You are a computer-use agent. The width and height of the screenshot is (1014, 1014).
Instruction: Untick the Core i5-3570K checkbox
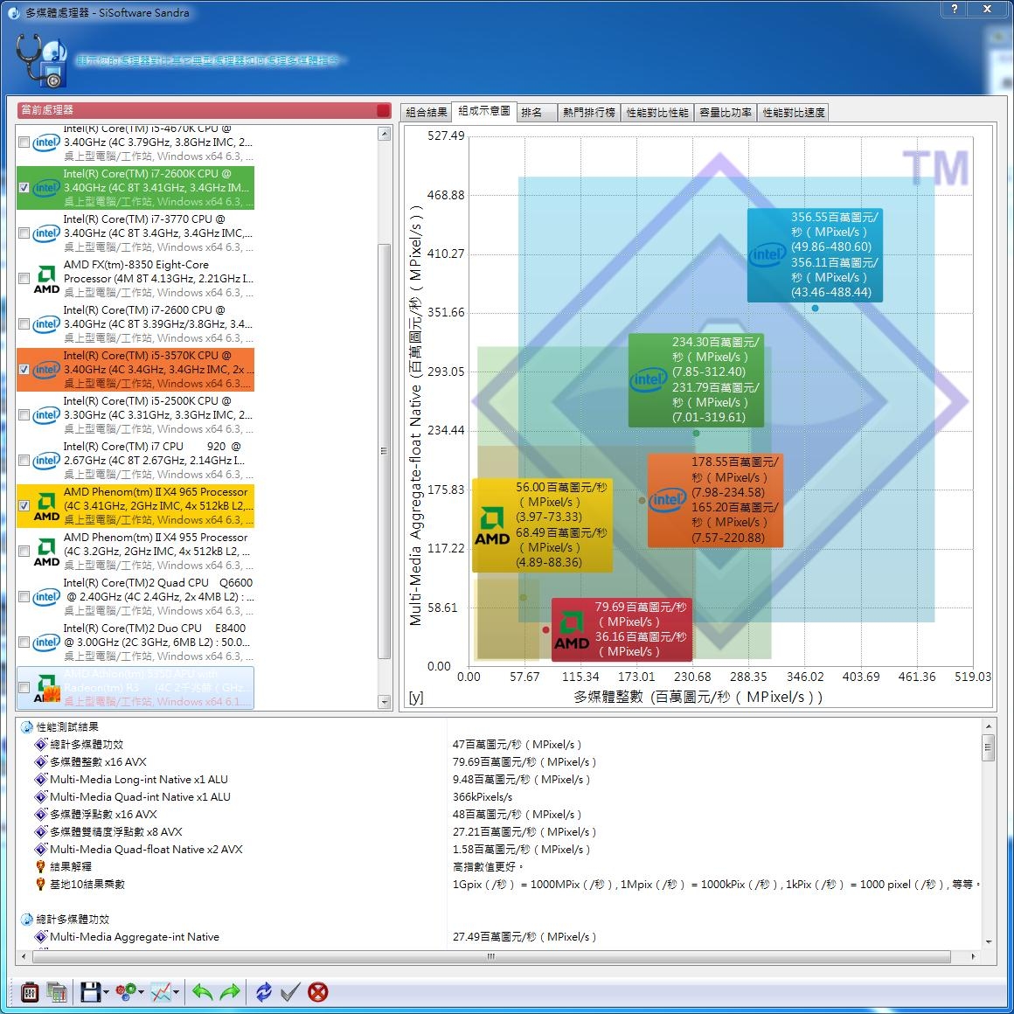tap(24, 369)
